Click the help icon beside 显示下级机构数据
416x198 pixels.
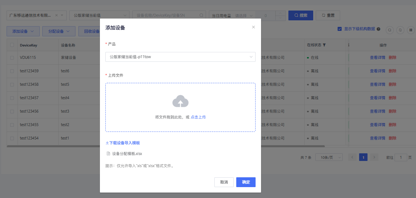378,29
